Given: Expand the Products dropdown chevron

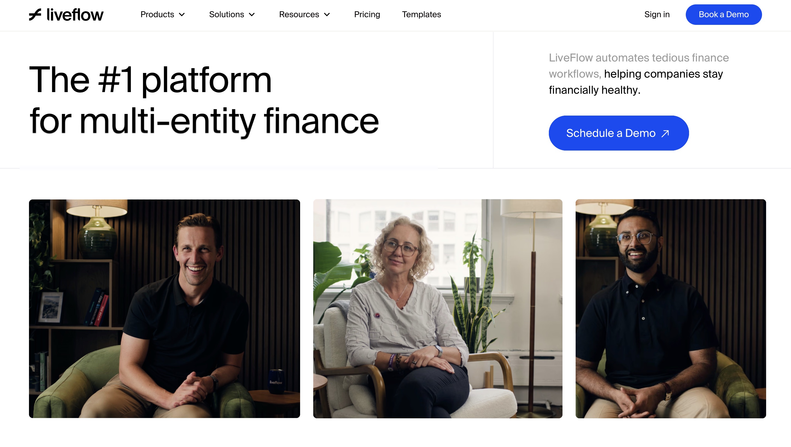Looking at the screenshot, I should pyautogui.click(x=182, y=14).
